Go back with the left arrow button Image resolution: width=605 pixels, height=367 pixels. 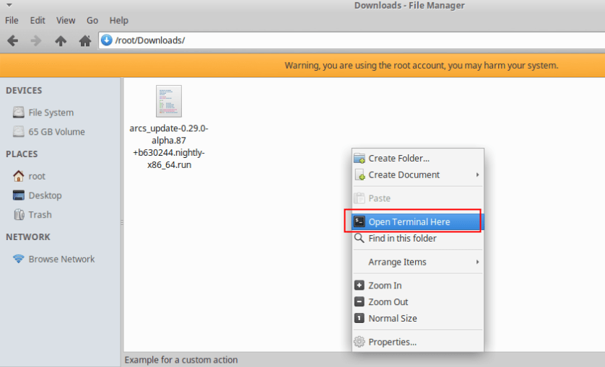click(x=13, y=40)
